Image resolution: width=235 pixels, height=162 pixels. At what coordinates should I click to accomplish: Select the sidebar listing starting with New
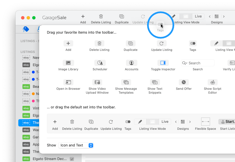point(29,58)
